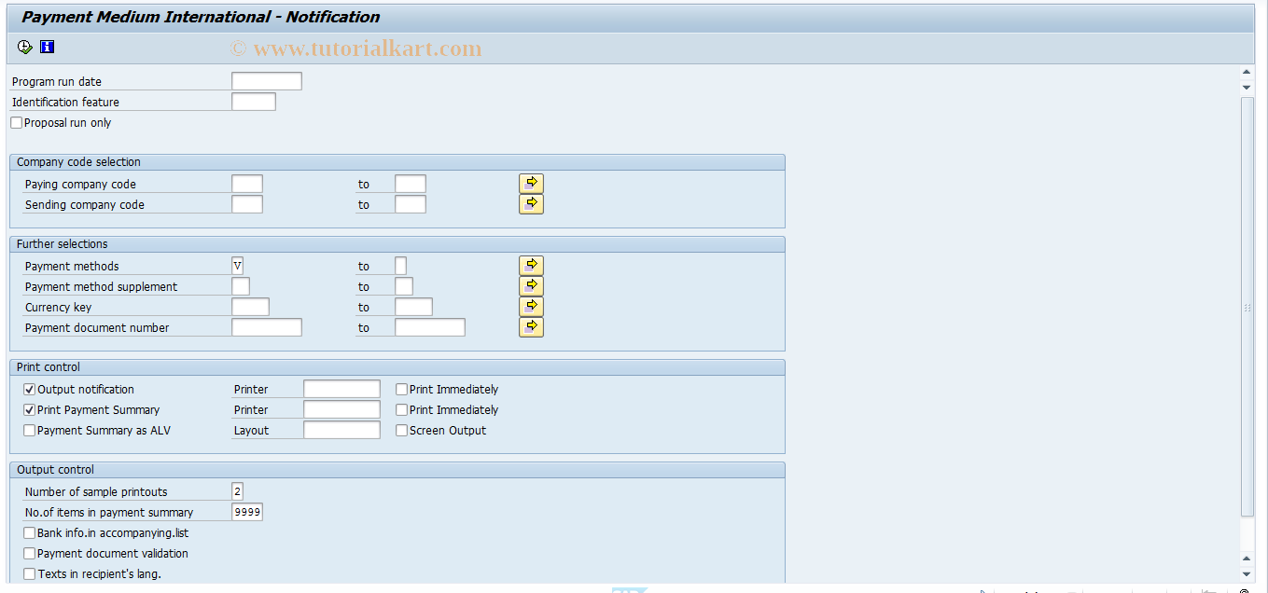Click Payment methods to field

point(400,266)
